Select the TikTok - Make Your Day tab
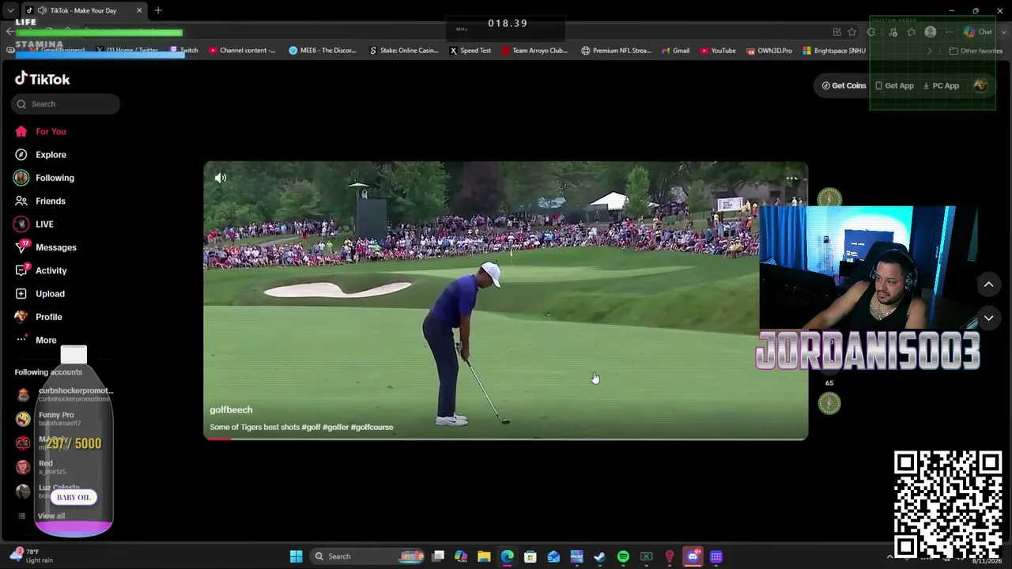 coord(82,10)
